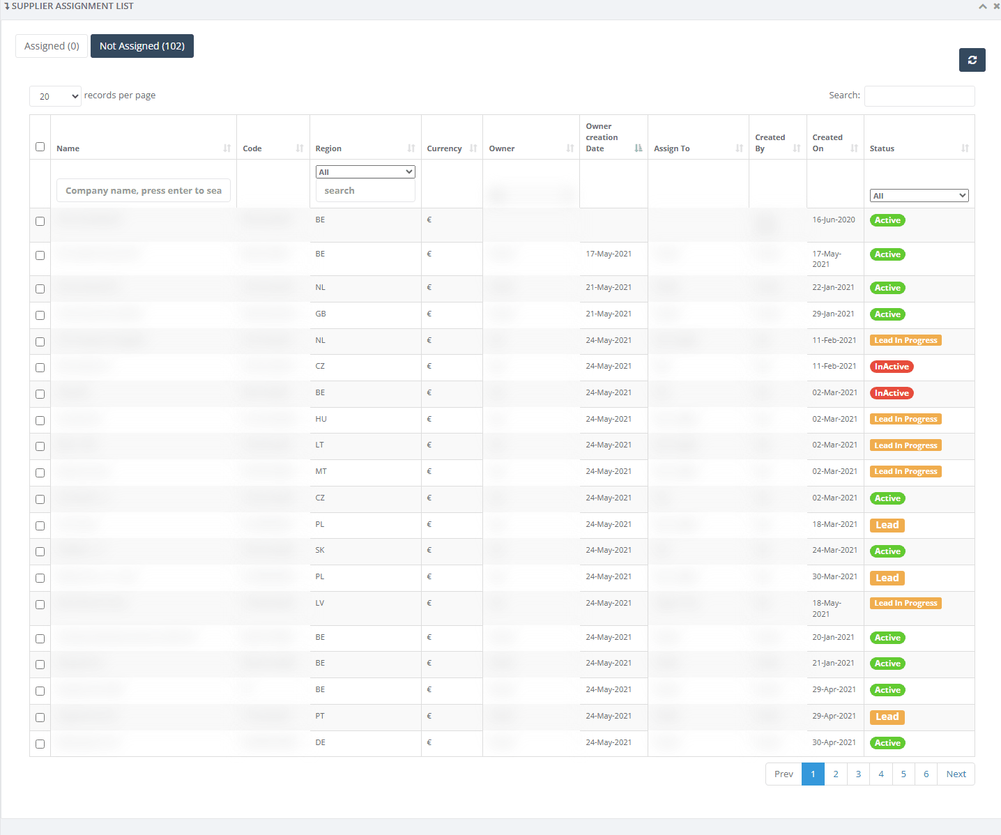Sort the table by Code column
The height and width of the screenshot is (835, 1001).
[300, 148]
